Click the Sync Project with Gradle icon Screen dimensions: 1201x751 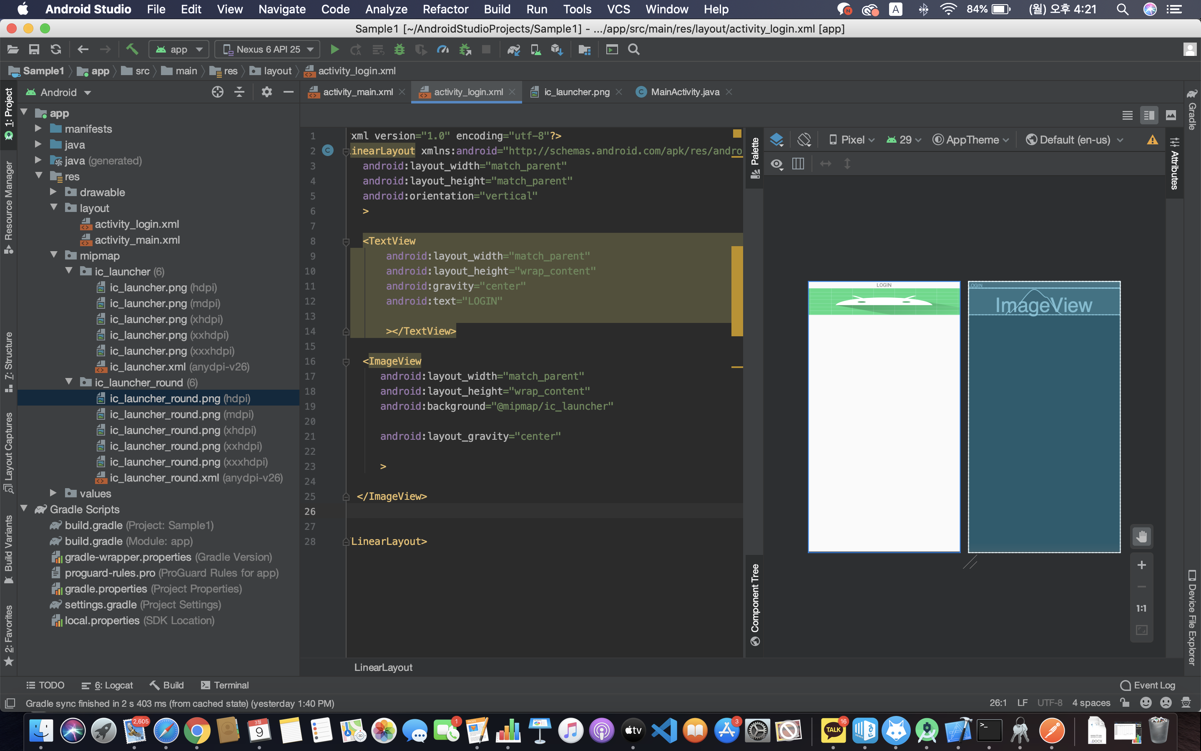pyautogui.click(x=514, y=49)
